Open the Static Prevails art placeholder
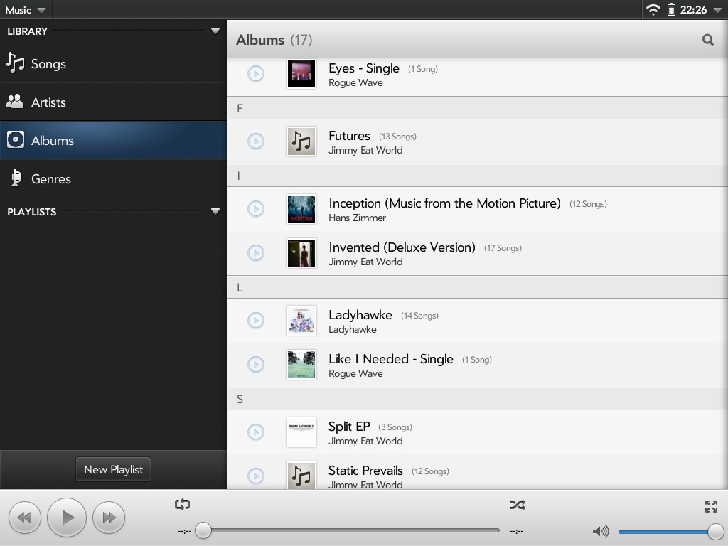728x546 pixels. pyautogui.click(x=301, y=475)
